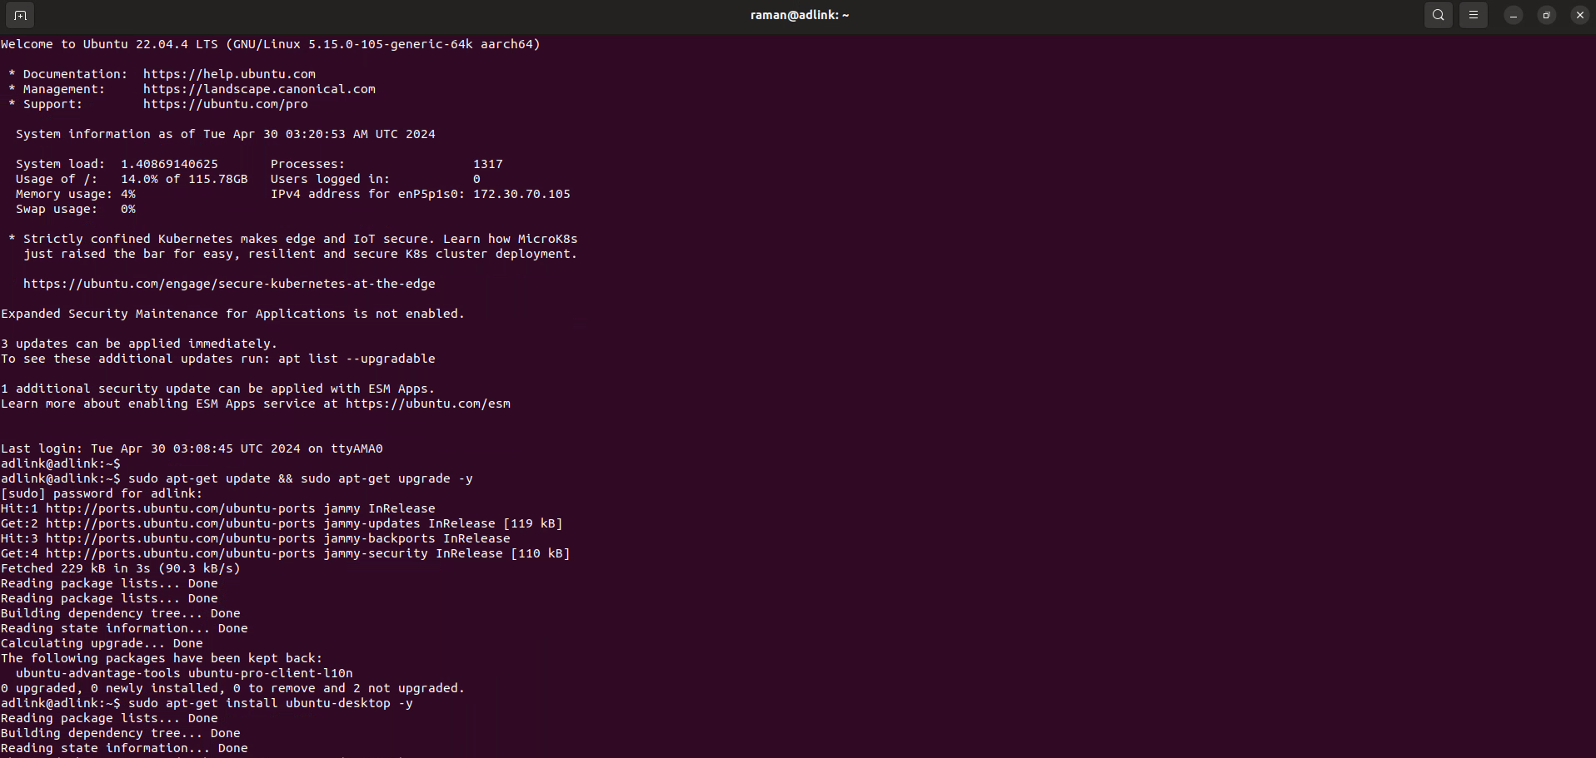Click the Processes count 1317
This screenshot has width=1596, height=758.
[488, 164]
